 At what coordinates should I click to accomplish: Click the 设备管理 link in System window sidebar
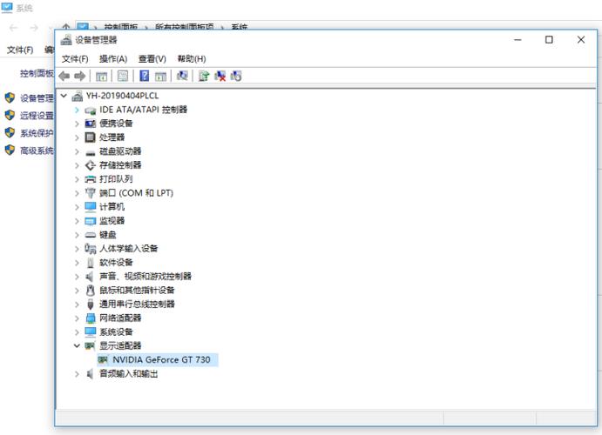[x=37, y=98]
